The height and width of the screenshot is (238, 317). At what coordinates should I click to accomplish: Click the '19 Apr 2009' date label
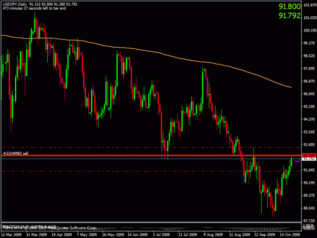tap(62, 234)
